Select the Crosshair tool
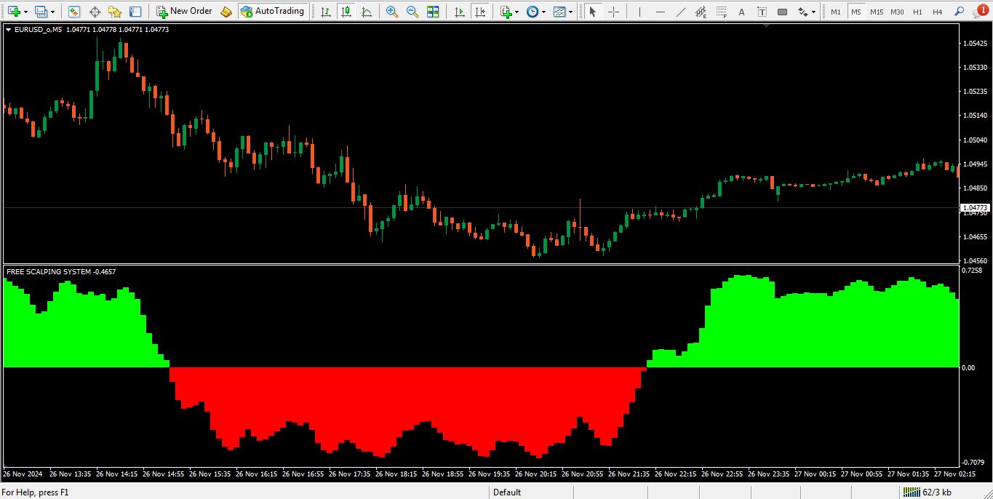The width and height of the screenshot is (993, 499). coord(613,12)
